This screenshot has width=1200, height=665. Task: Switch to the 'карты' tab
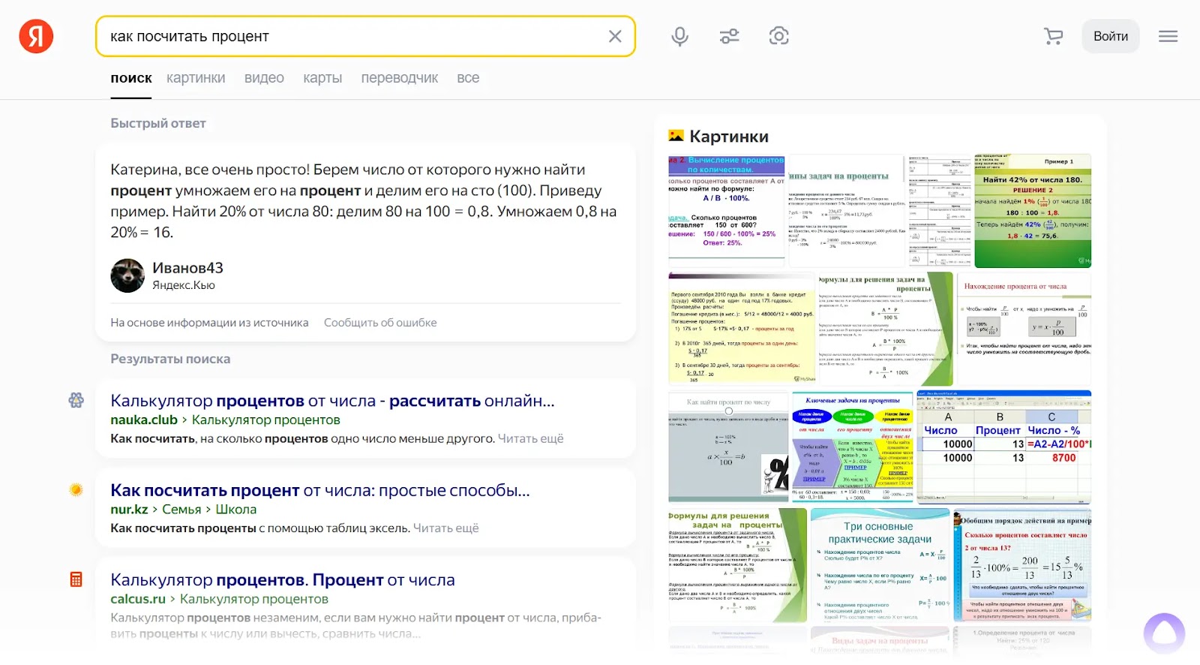tap(322, 78)
